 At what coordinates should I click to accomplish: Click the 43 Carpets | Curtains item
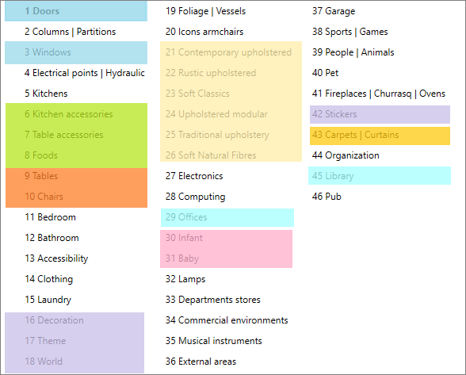click(x=380, y=136)
